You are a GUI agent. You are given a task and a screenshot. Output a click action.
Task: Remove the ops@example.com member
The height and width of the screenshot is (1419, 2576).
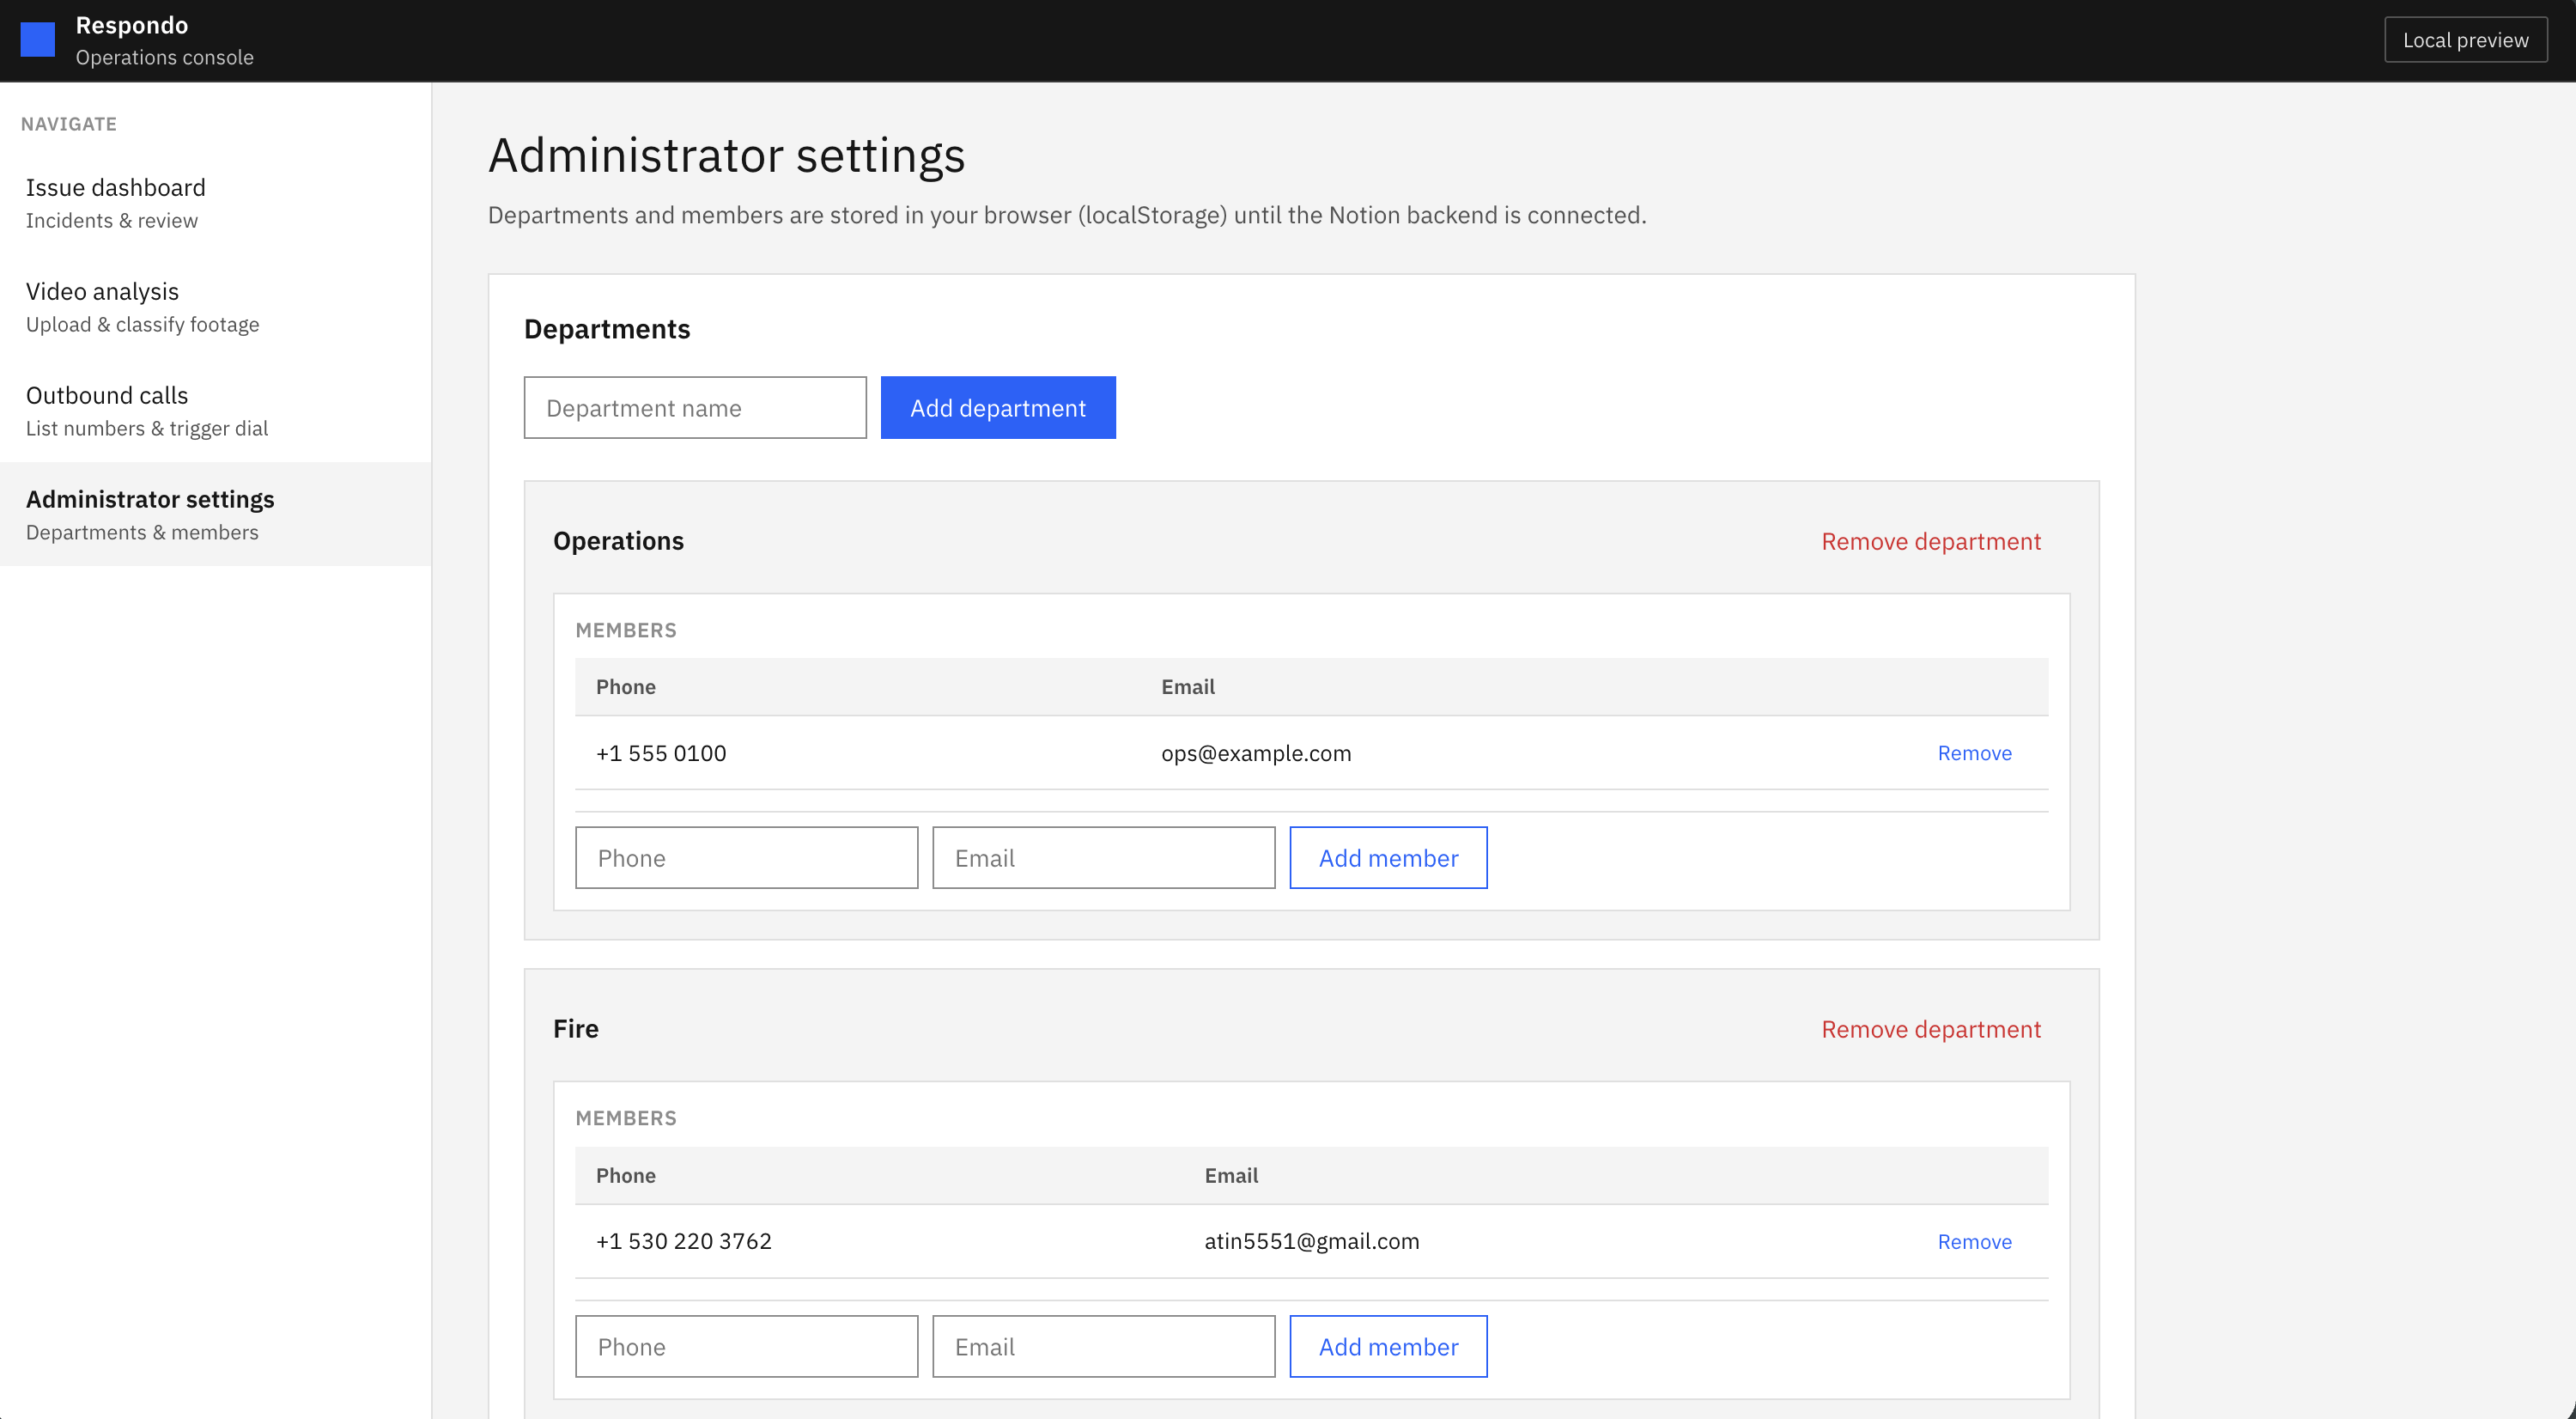click(x=1974, y=753)
